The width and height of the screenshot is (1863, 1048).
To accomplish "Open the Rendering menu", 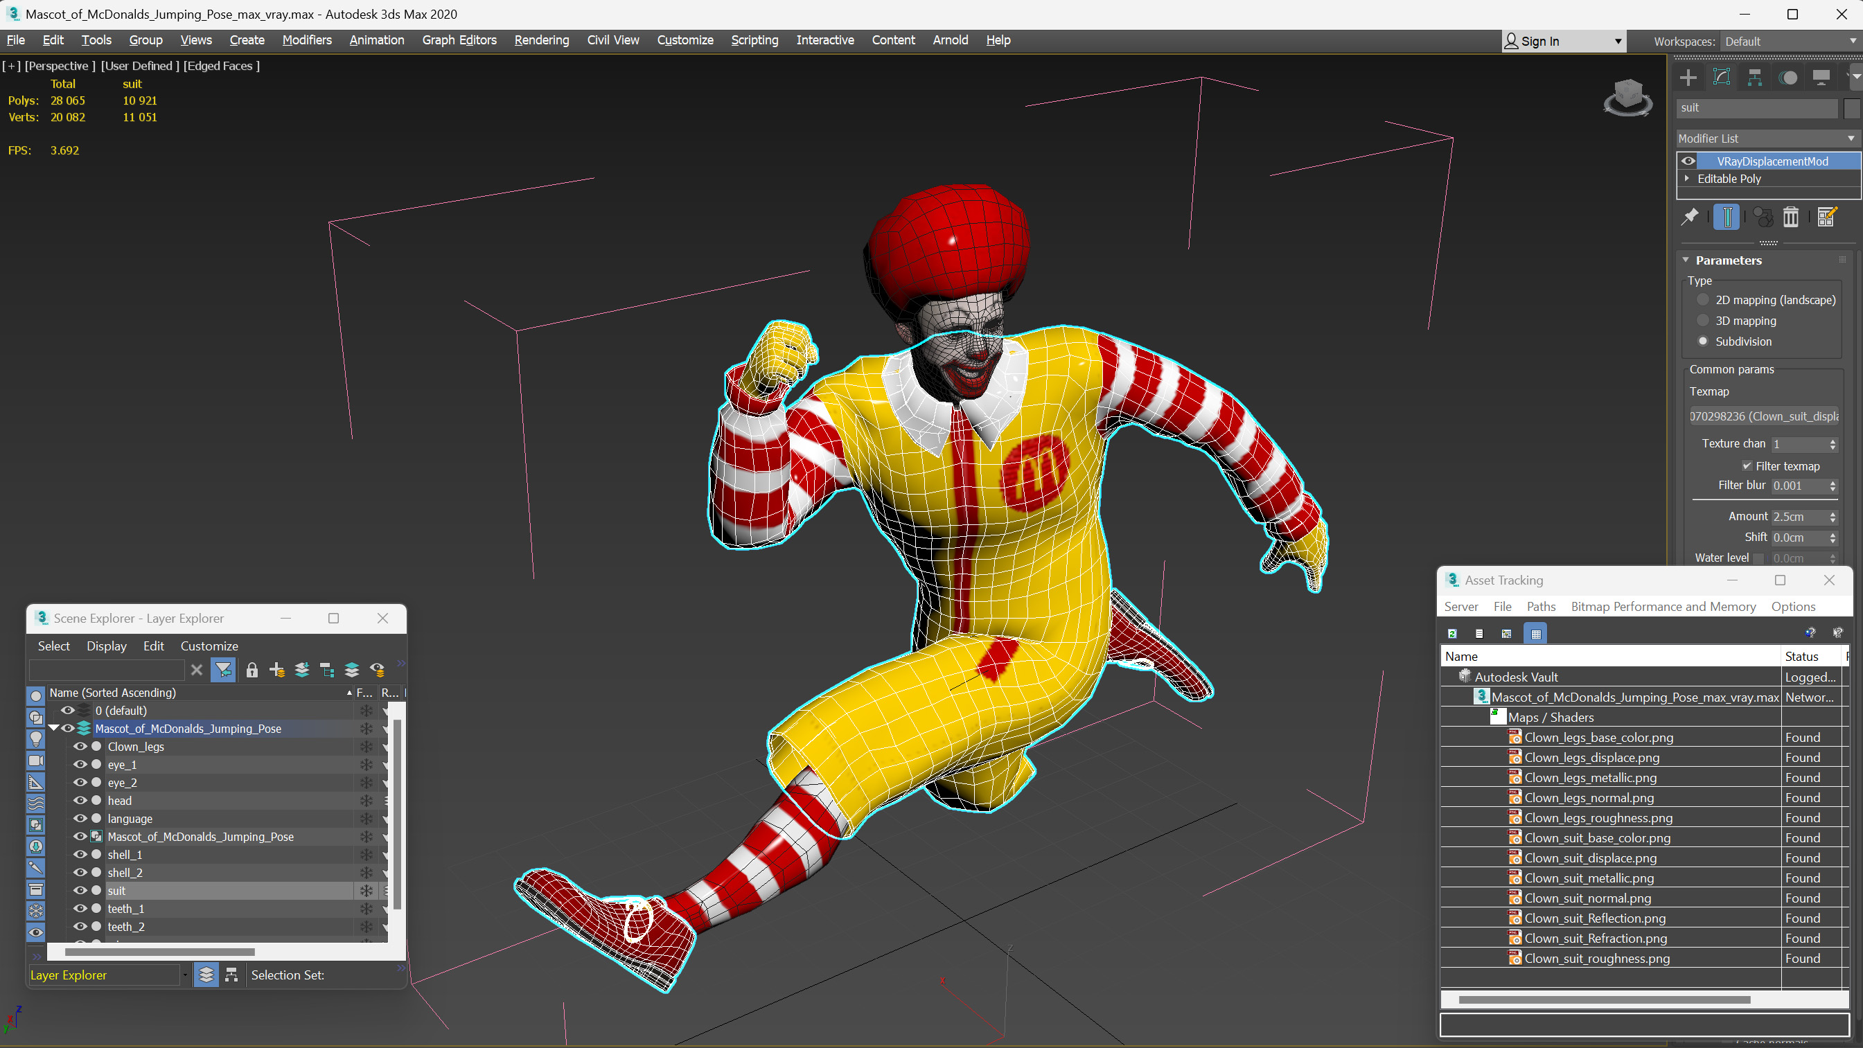I will click(x=541, y=39).
